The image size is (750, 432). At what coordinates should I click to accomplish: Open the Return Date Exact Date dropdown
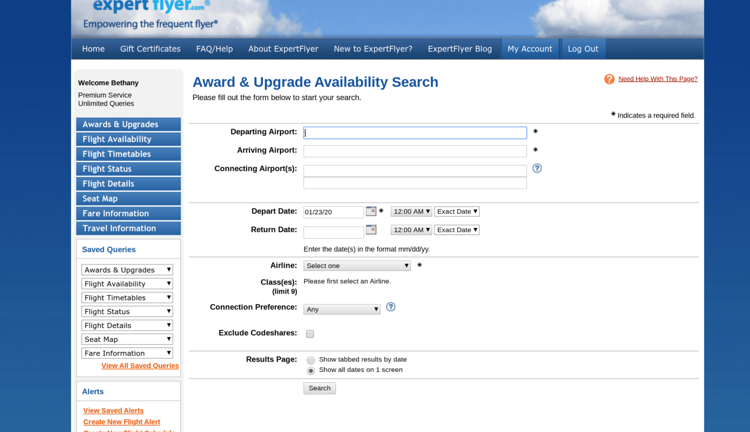point(457,230)
